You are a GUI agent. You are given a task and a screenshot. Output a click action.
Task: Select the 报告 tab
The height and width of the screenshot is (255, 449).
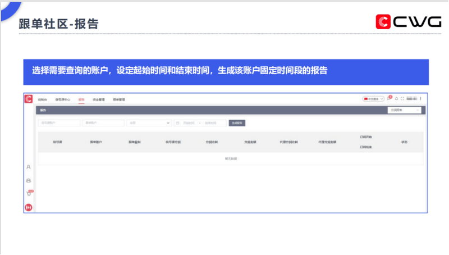[x=81, y=100]
